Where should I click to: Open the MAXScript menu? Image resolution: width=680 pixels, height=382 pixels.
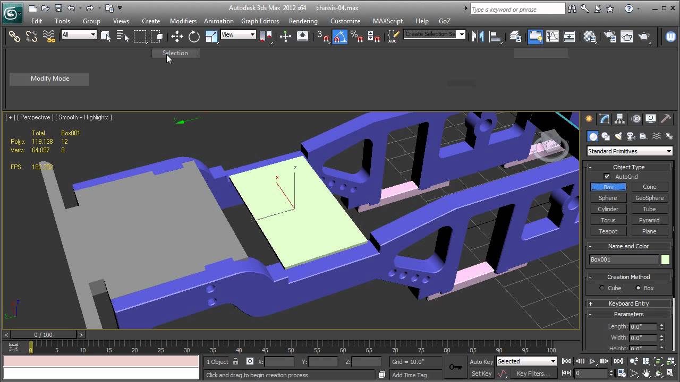pyautogui.click(x=388, y=21)
